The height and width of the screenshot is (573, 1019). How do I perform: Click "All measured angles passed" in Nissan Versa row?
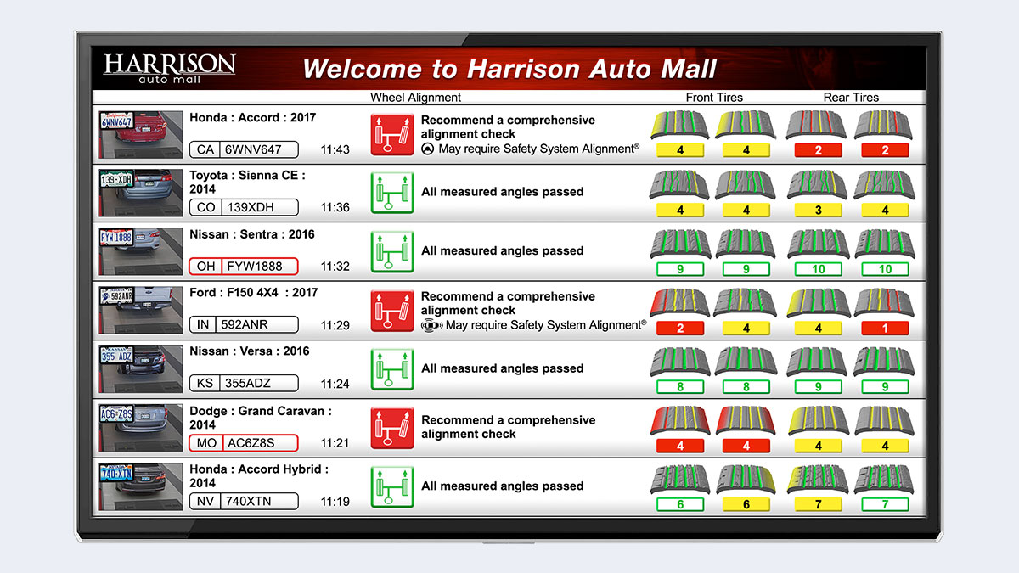503,368
